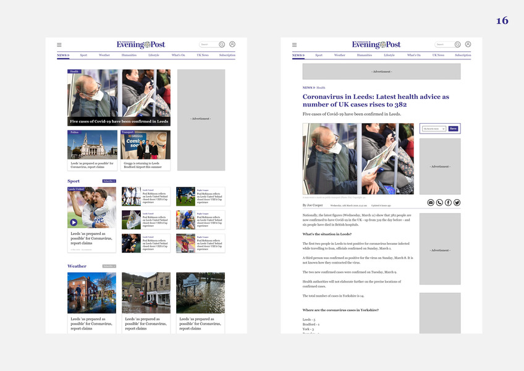The height and width of the screenshot is (371, 524).
Task: Click search magnifier icon on left homepage
Action: pyautogui.click(x=222, y=45)
